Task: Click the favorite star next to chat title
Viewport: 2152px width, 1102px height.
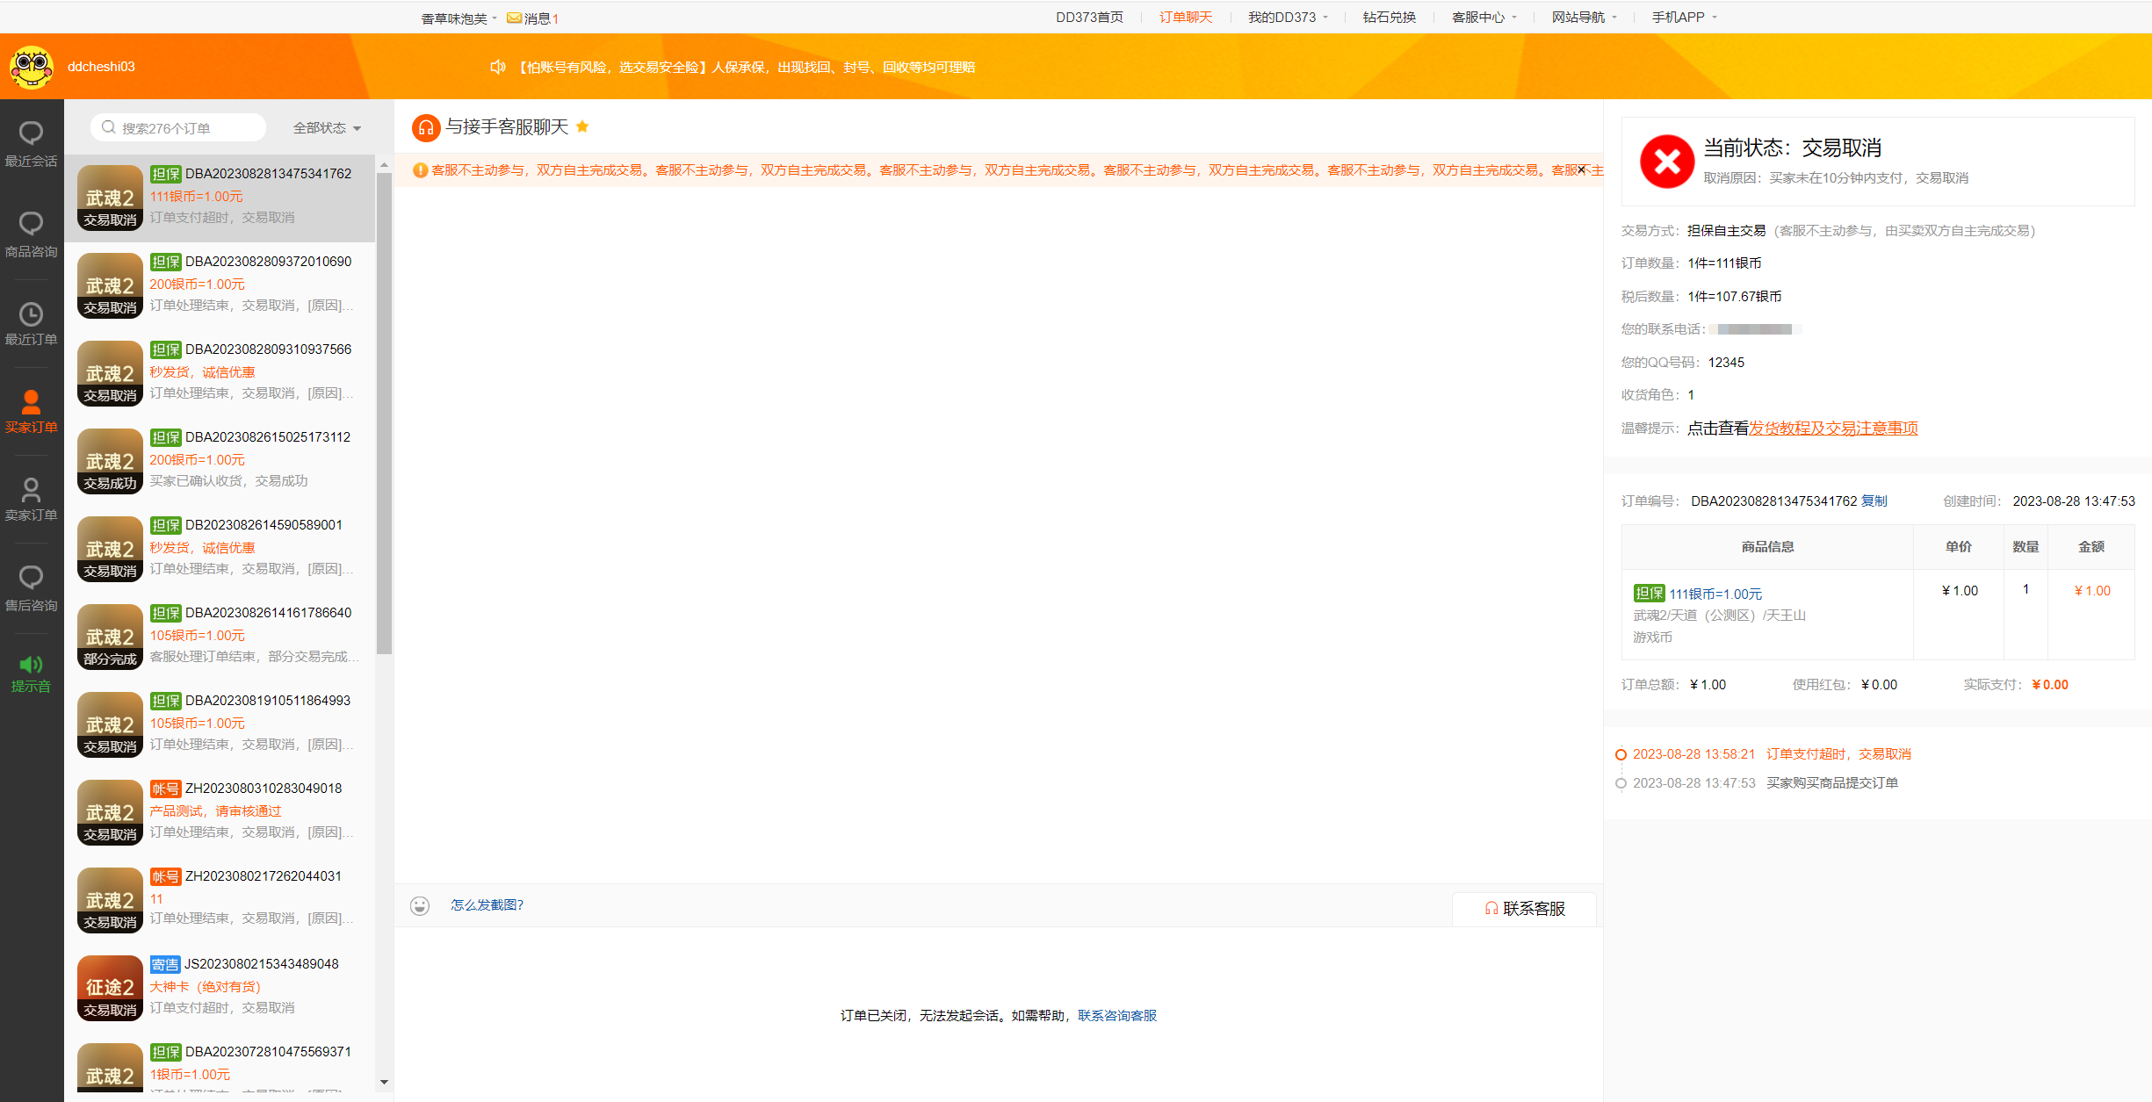Action: tap(582, 126)
